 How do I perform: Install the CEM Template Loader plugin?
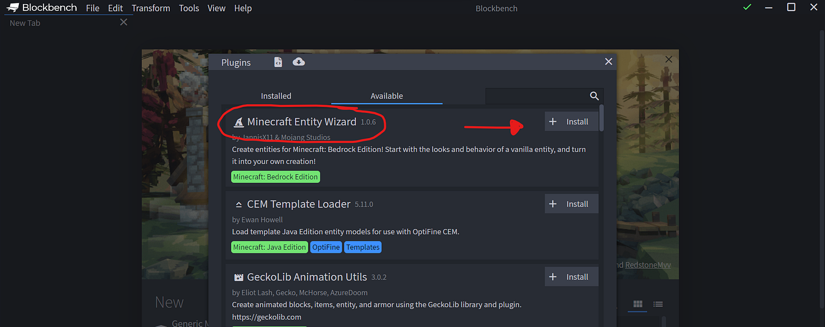tap(570, 204)
